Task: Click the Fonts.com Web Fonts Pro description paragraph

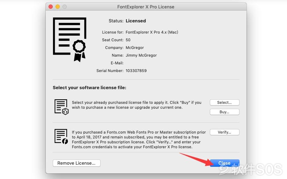Action: (139, 139)
